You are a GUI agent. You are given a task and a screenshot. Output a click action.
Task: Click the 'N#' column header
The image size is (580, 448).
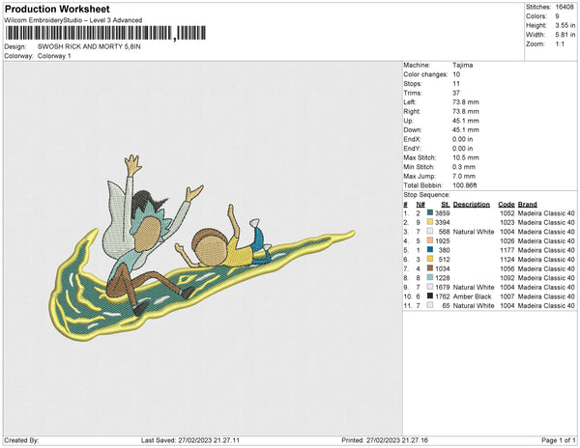420,205
